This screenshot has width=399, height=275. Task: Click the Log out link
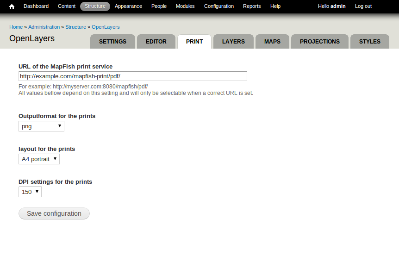tap(363, 6)
